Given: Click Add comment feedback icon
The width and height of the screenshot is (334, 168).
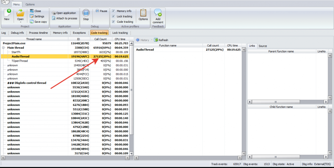Looking at the screenshot, I should (x=158, y=13).
